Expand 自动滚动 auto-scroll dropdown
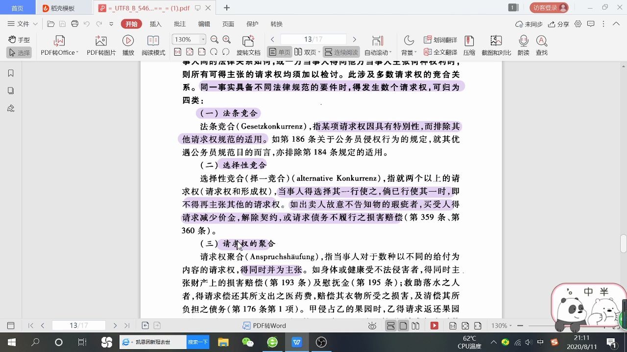 point(390,53)
